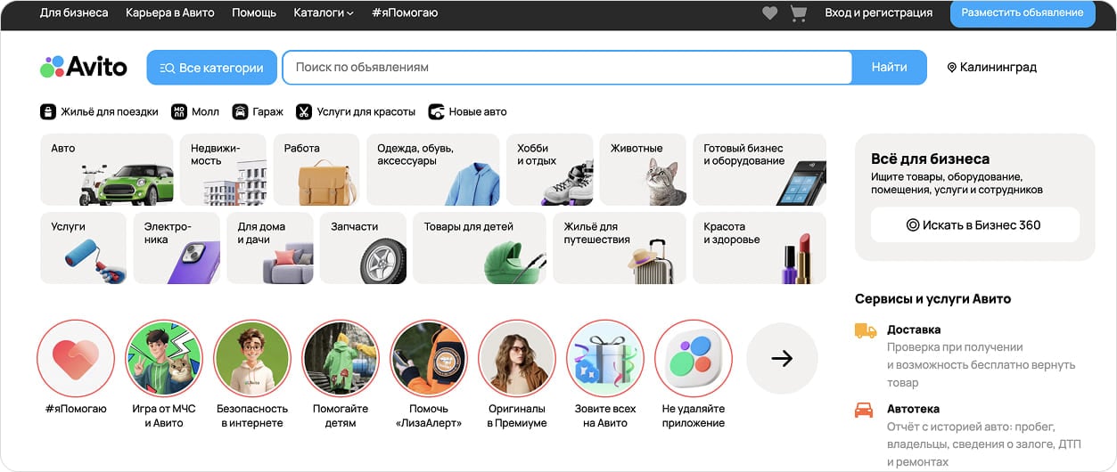Open Карьера в Авито link
This screenshot has width=1117, height=472.
[170, 13]
